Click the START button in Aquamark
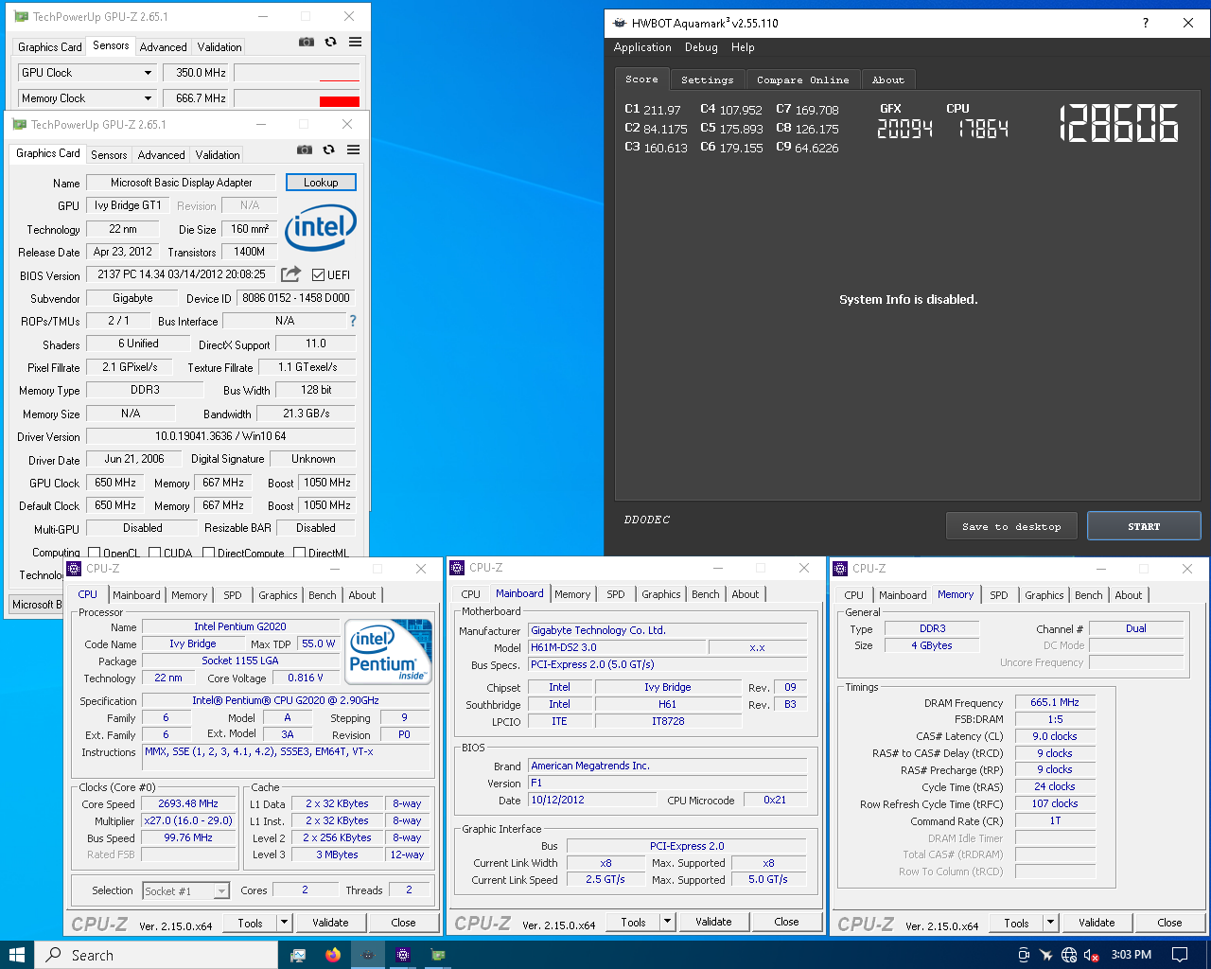 tap(1144, 526)
